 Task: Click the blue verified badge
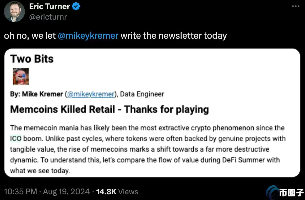tap(76, 7)
